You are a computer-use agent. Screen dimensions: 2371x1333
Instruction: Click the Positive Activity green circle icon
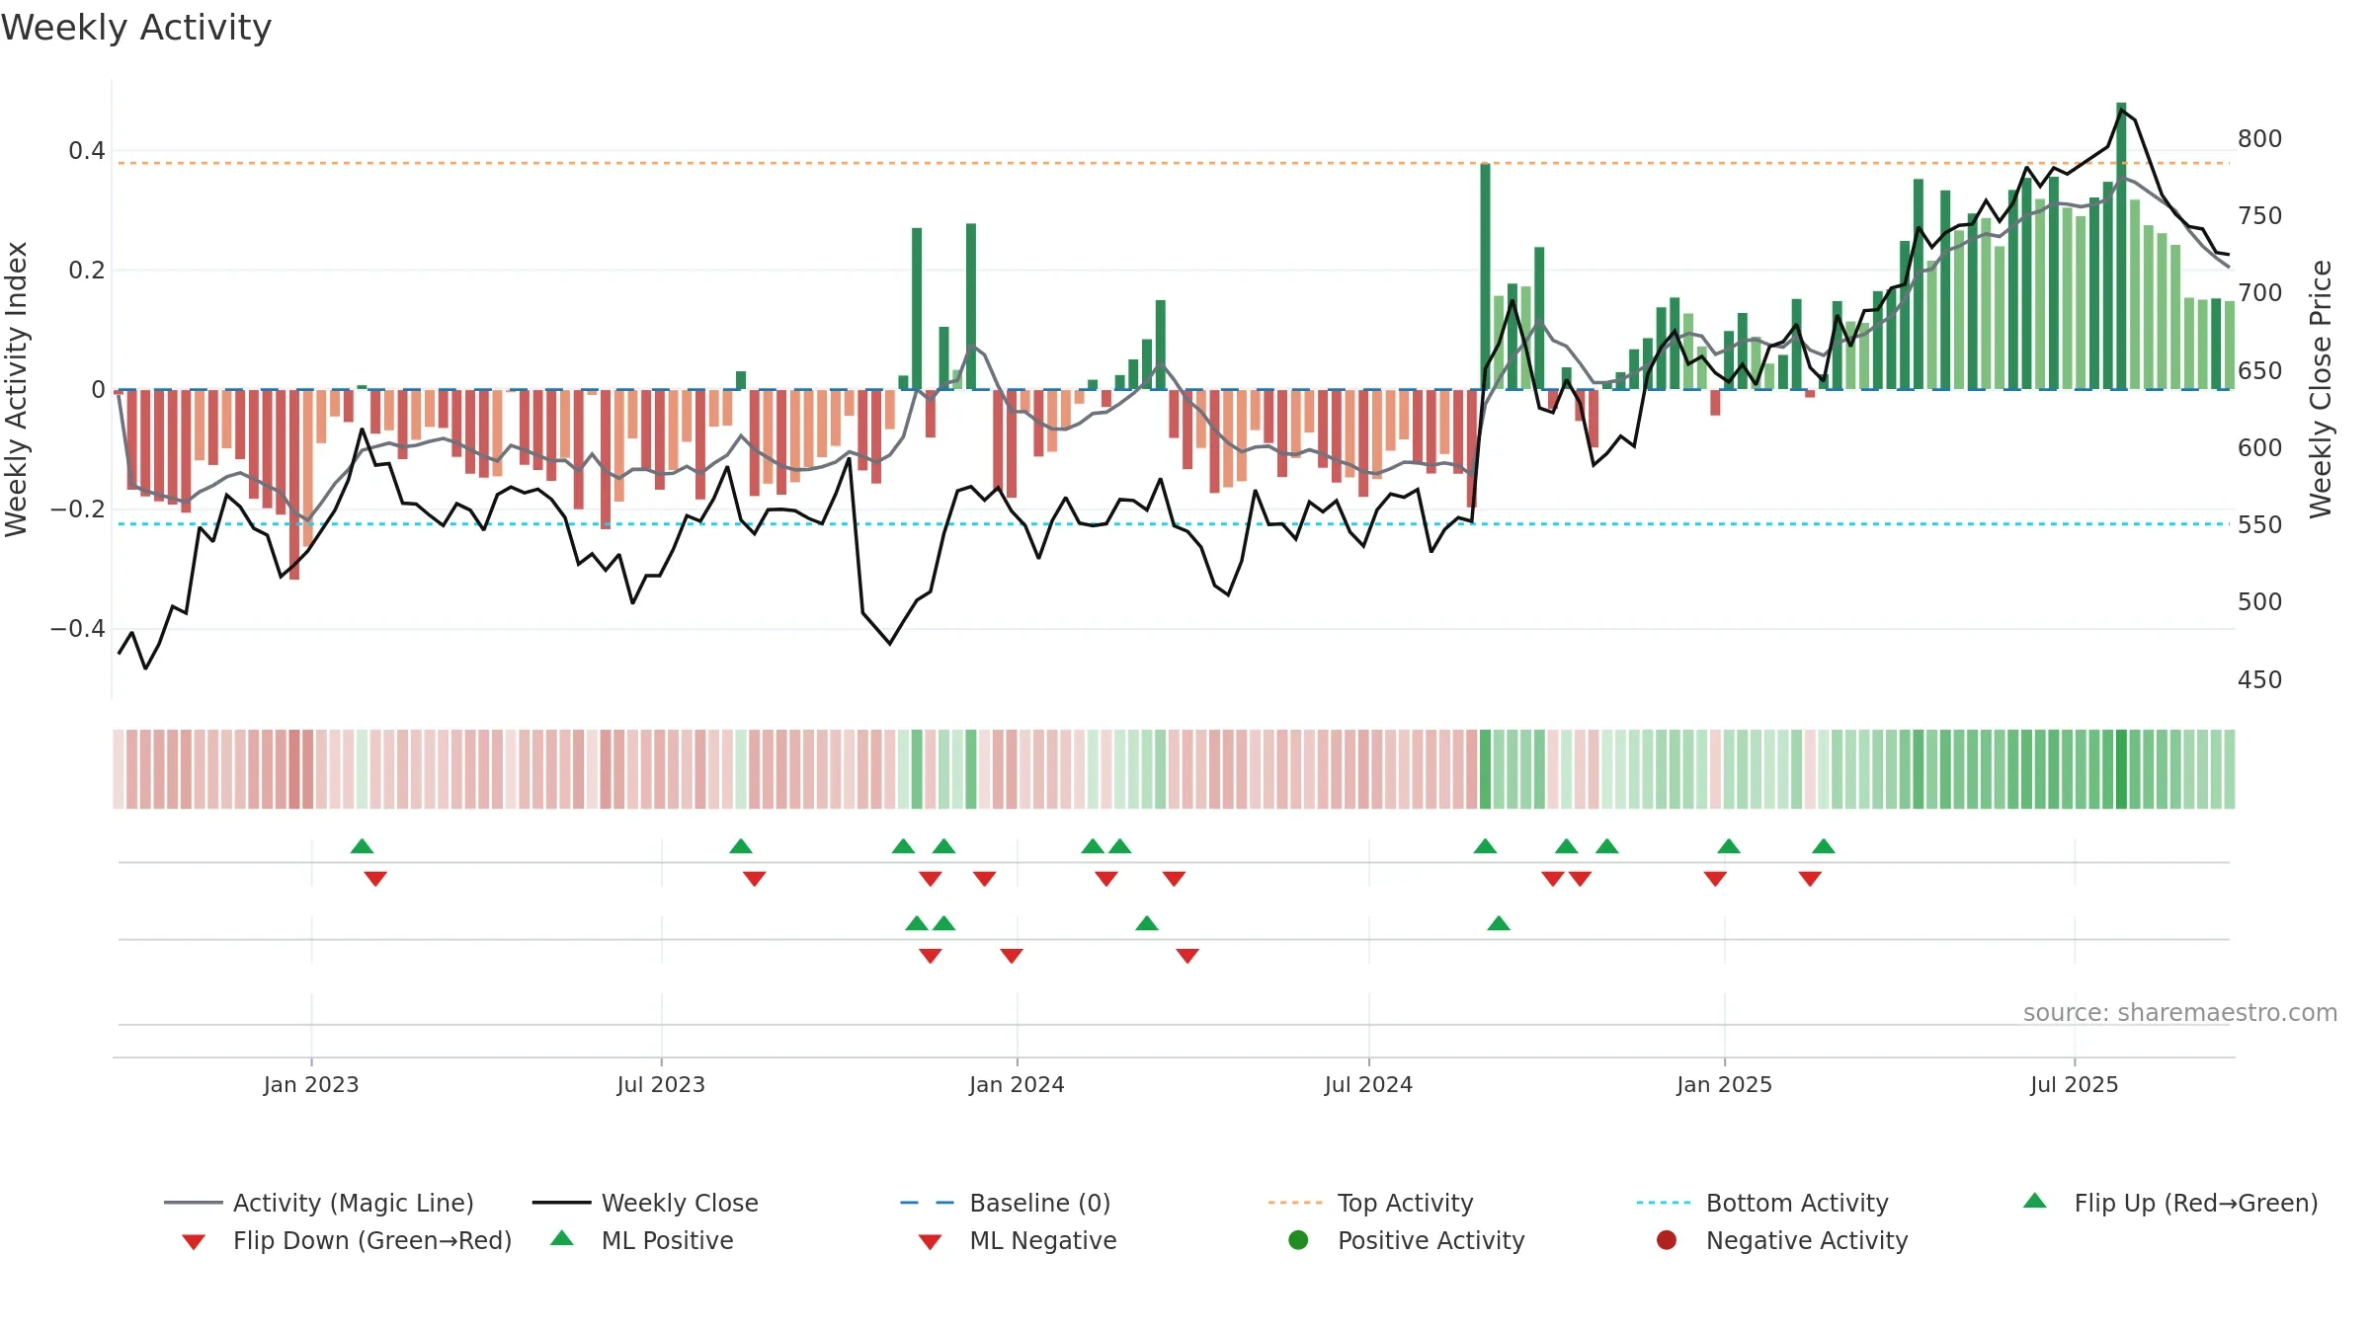1299,1240
